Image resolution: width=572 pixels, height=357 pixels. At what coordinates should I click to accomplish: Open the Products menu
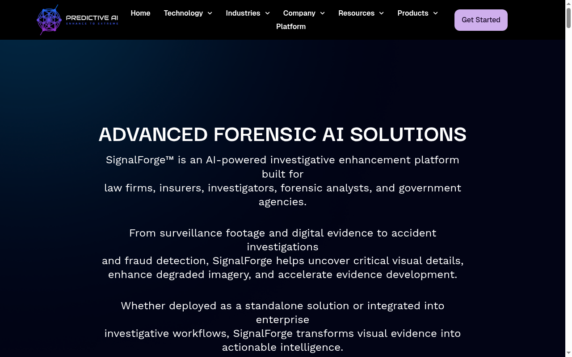(x=413, y=13)
